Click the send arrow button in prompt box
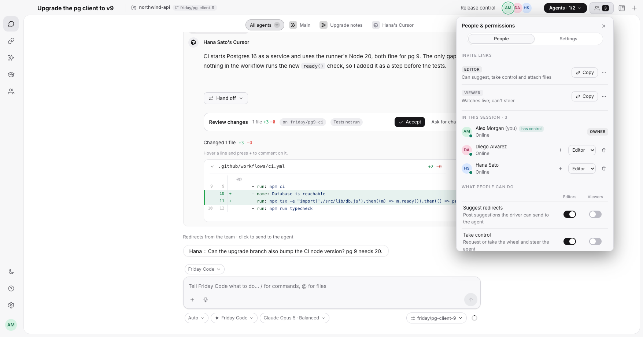Screen dimensions: 643x337 click(x=470, y=299)
